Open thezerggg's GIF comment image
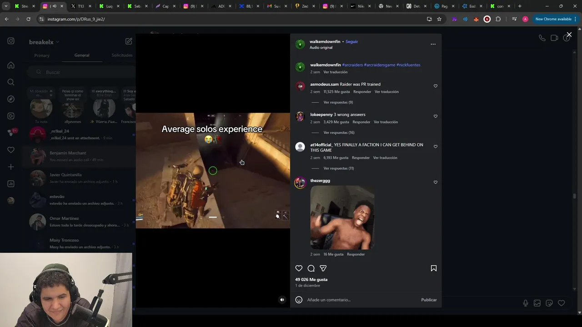This screenshot has height=327, width=582. click(342, 218)
